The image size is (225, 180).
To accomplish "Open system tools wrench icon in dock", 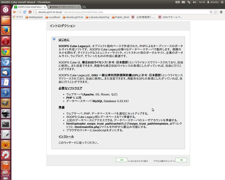I will pyautogui.click(x=5, y=155).
